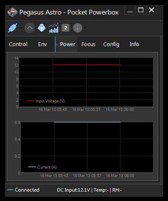The width and height of the screenshot is (168, 201).
Task: Click the Input Voltage (V) legend entry
Action: coord(46,101)
